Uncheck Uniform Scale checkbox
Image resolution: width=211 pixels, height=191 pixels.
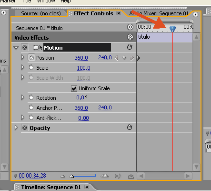pos(74,88)
